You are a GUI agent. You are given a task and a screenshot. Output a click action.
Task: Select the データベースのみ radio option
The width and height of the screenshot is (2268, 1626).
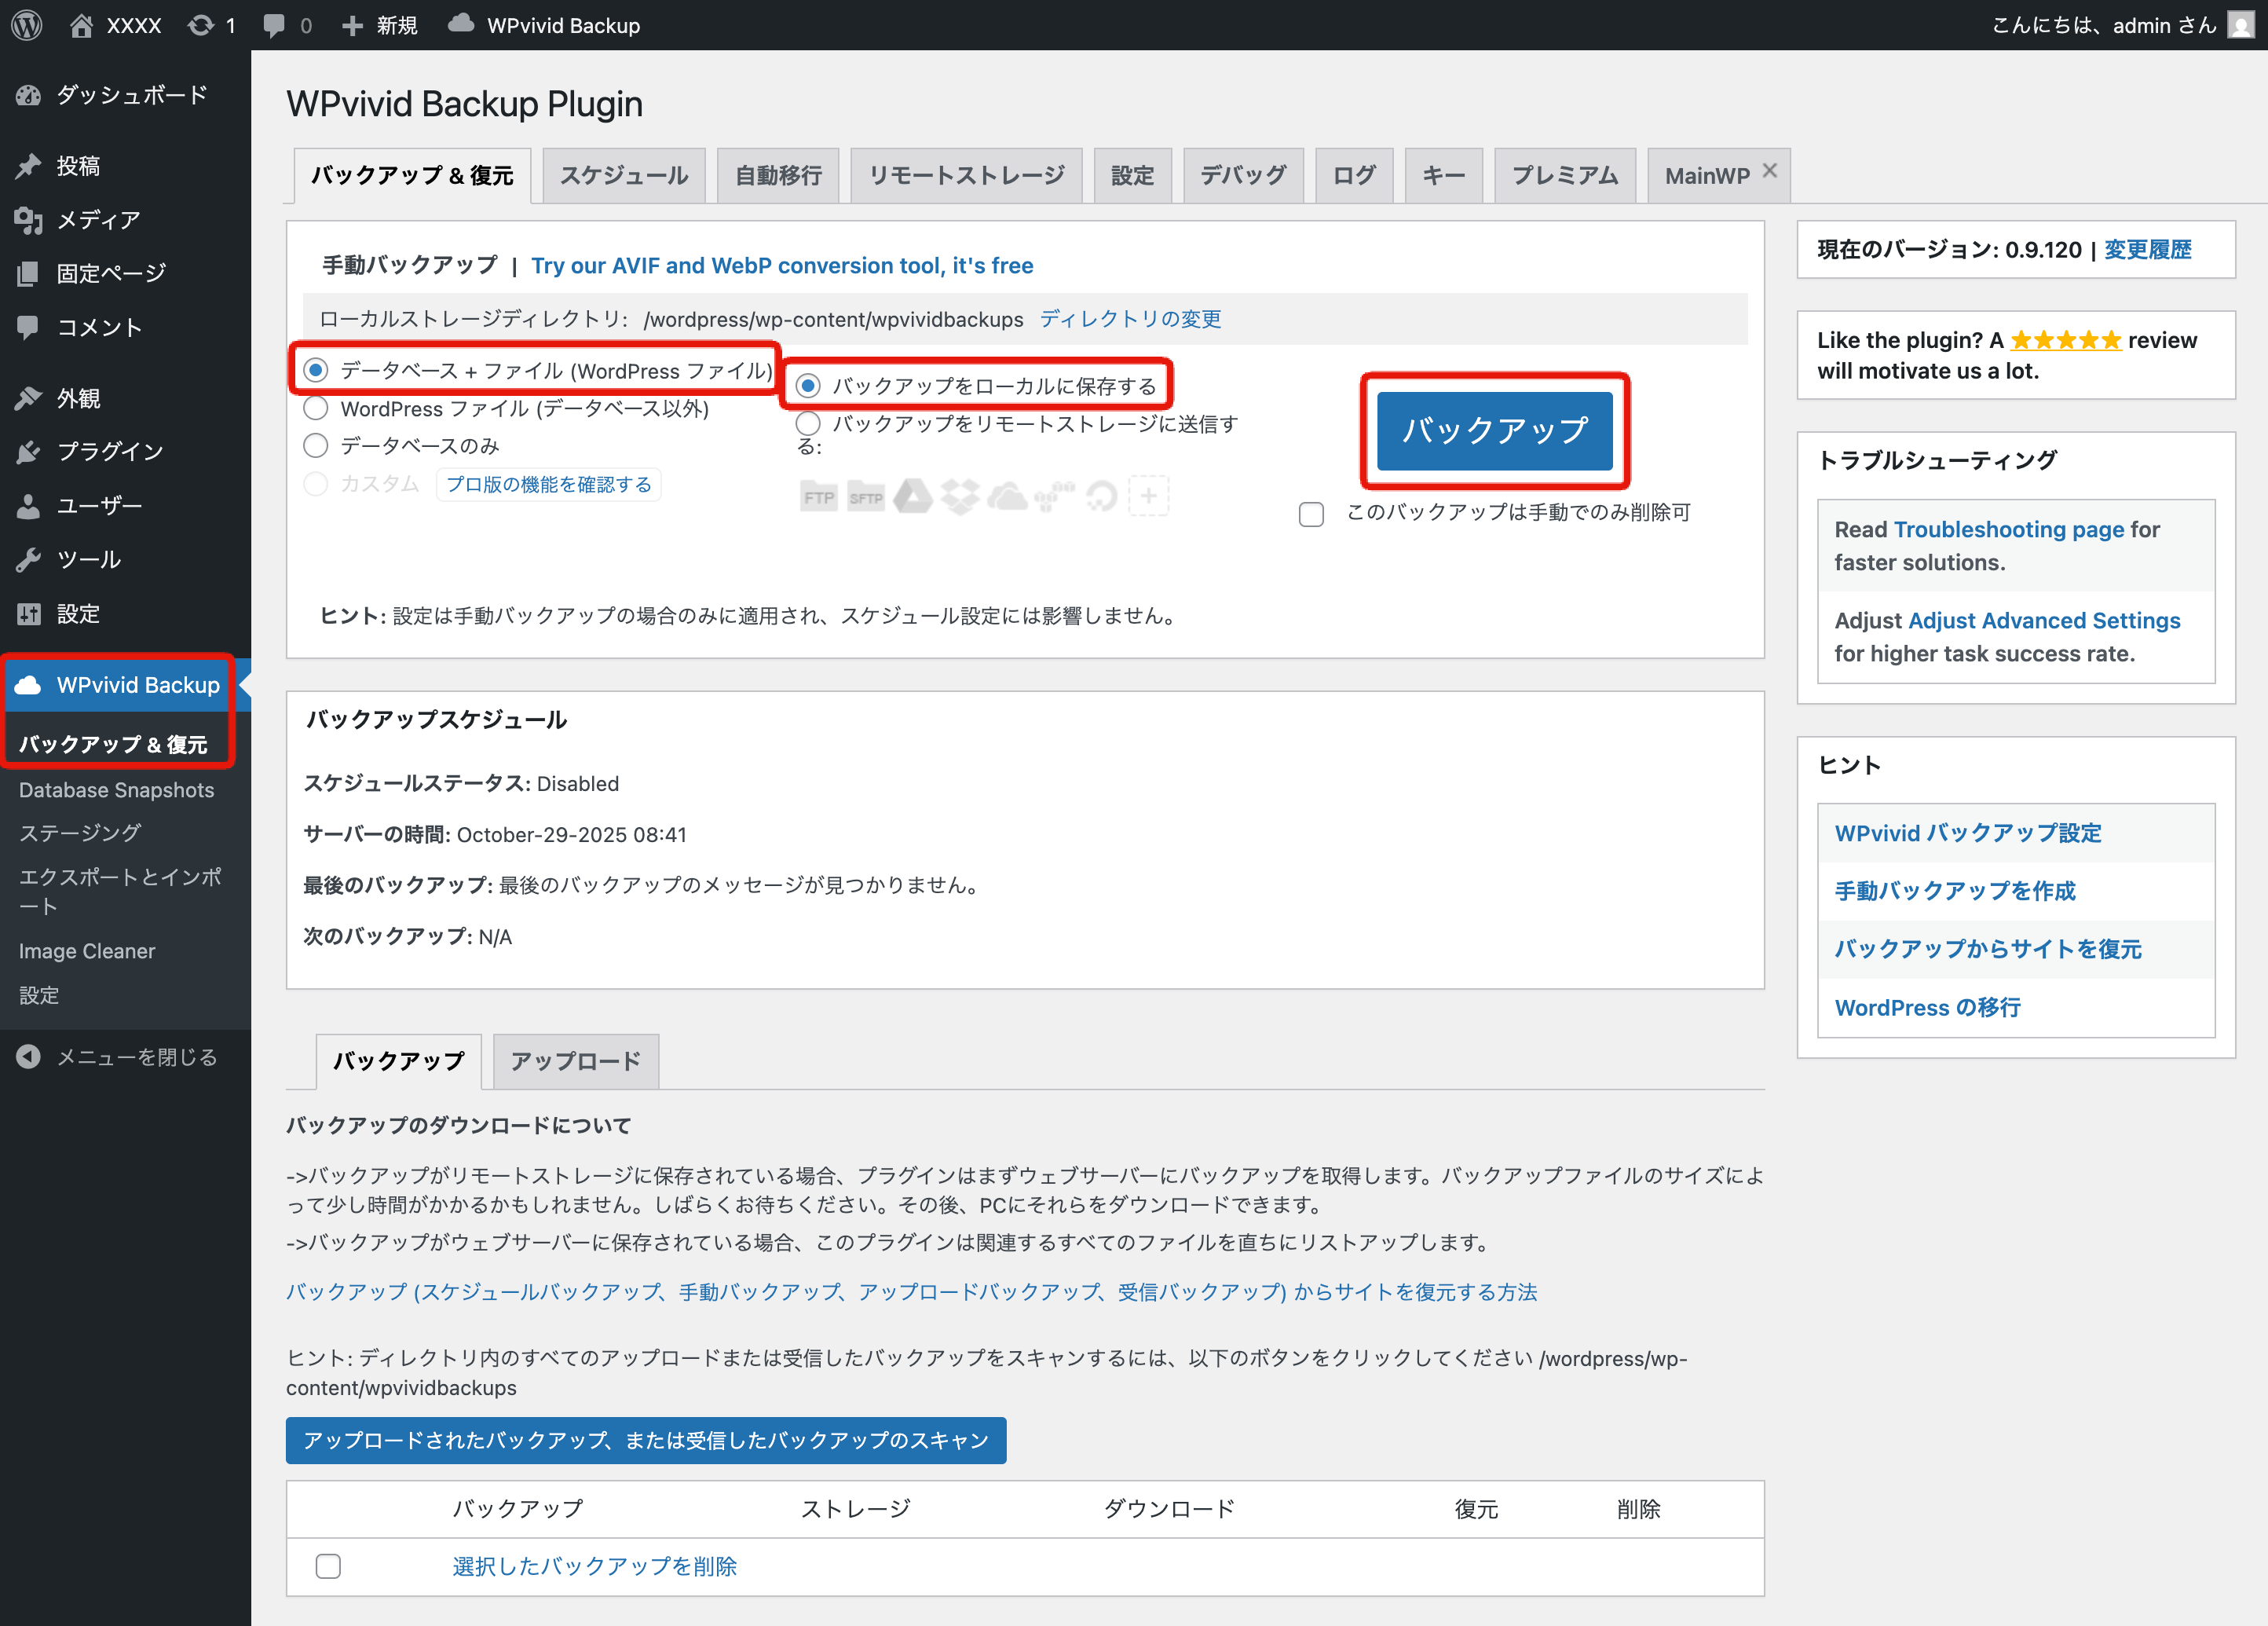[x=316, y=446]
